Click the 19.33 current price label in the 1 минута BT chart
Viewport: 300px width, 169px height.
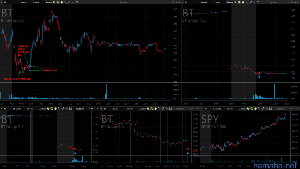[175, 49]
